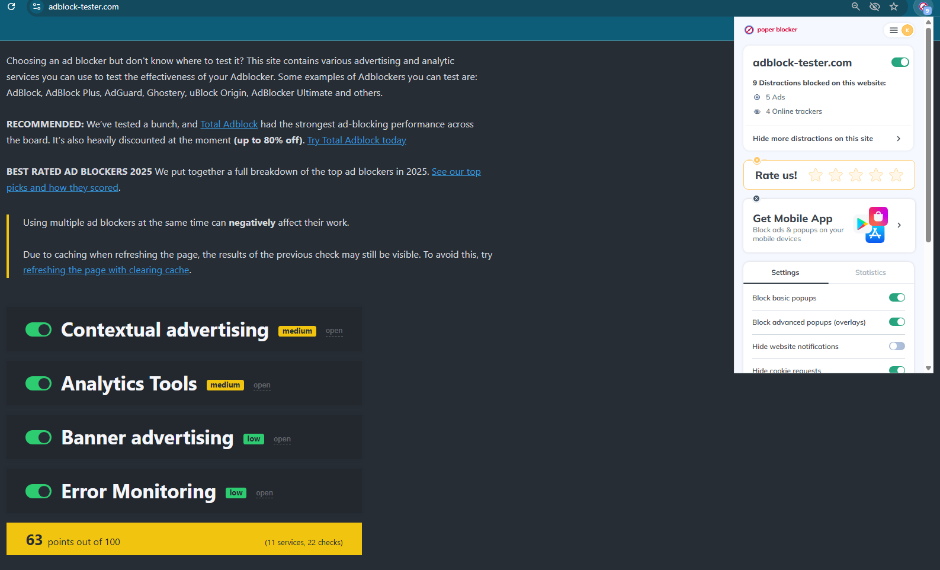Click the popup scrollbar thumb
Screen dimensions: 940x570
pos(928,135)
